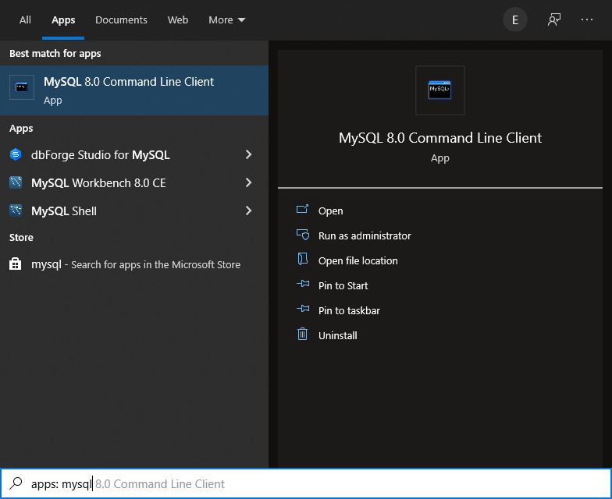Expand MySQL Workbench 8.0 CE chevron

tap(248, 182)
